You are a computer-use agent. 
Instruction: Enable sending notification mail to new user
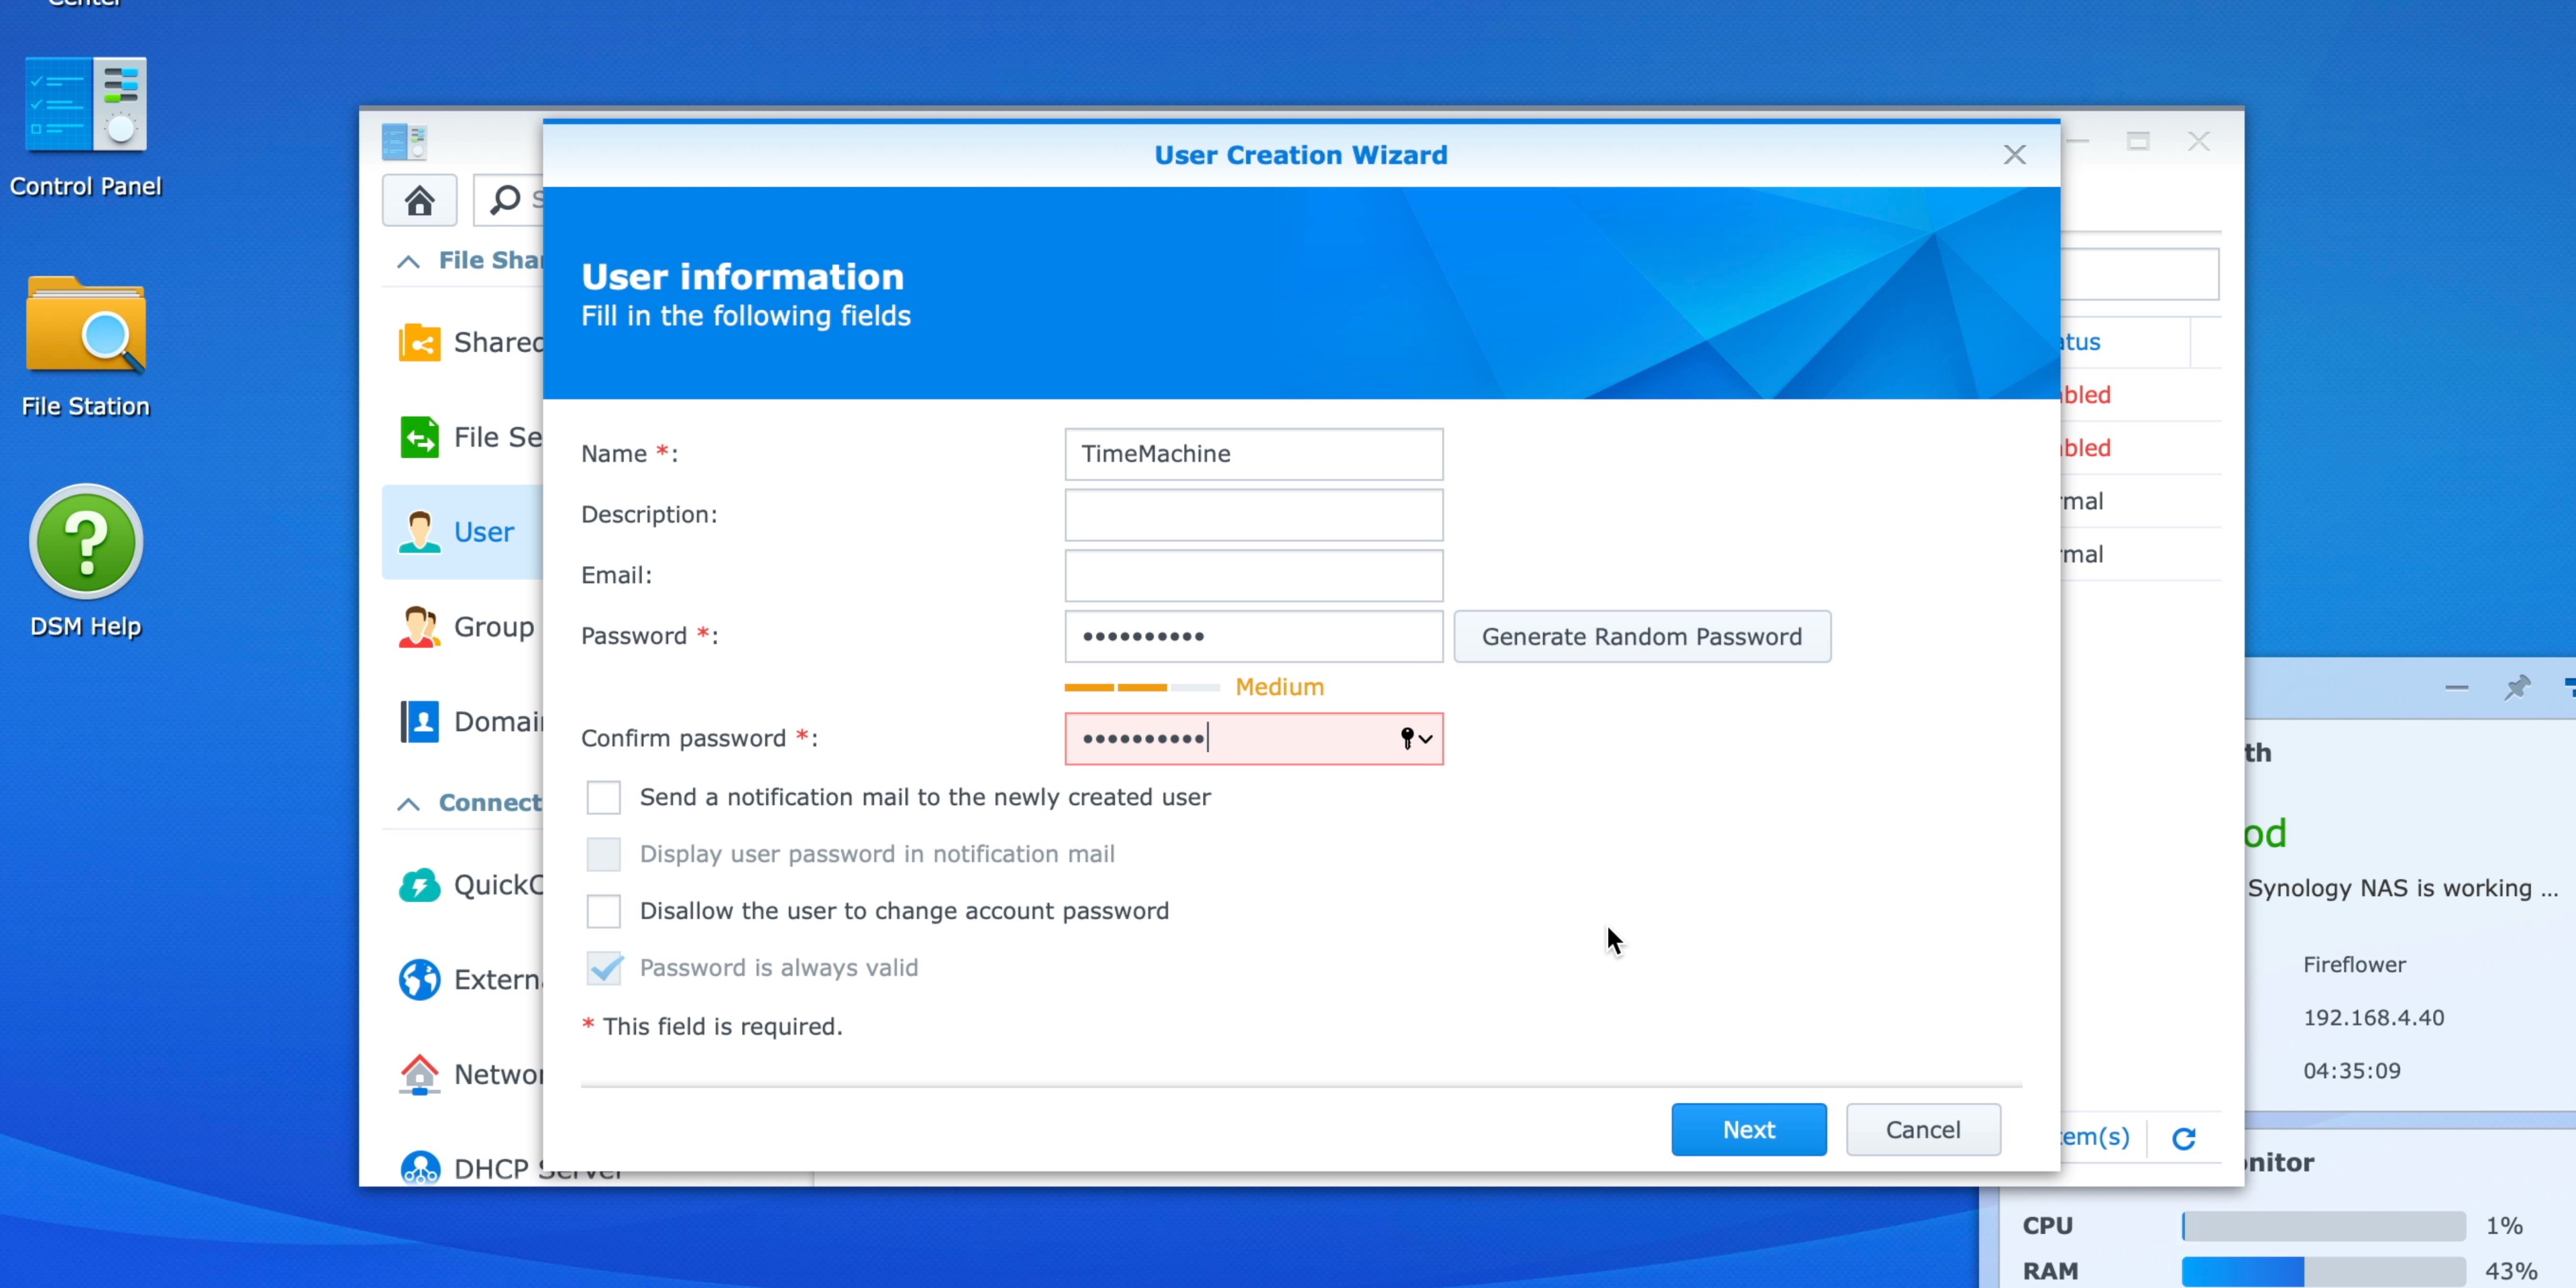(604, 797)
